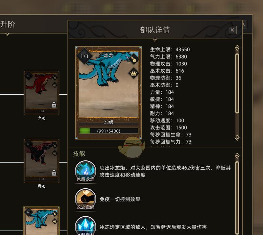This screenshot has width=263, height=235.
Task: Click the crest diamond icon on 冰龙 card
Action: coord(133,73)
